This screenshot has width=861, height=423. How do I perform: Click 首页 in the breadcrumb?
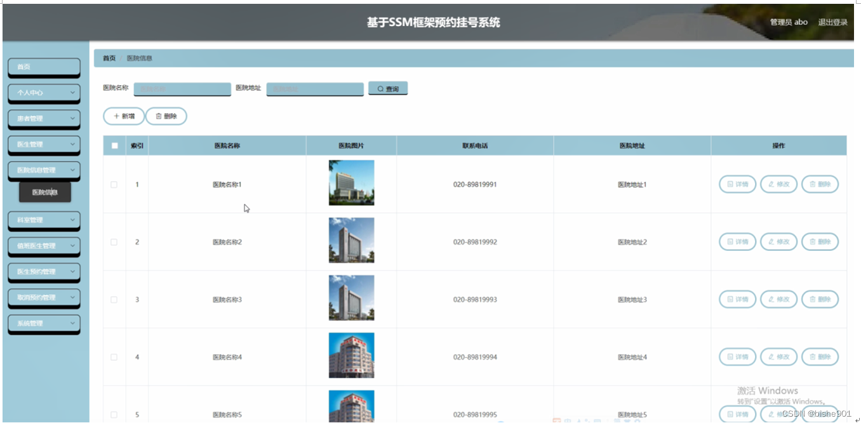click(109, 58)
